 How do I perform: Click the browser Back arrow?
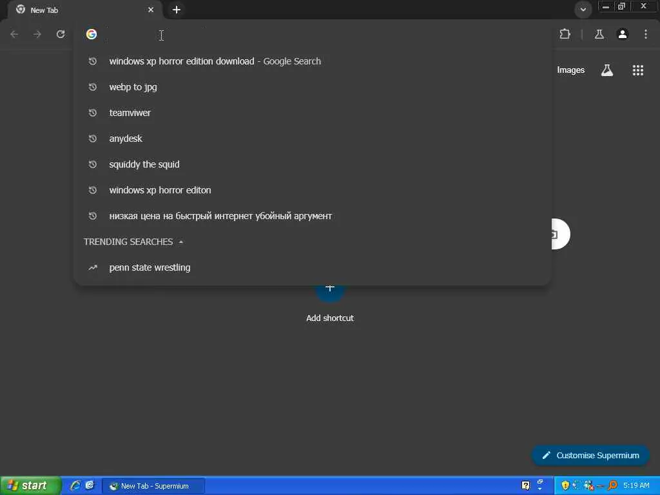pyautogui.click(x=14, y=34)
